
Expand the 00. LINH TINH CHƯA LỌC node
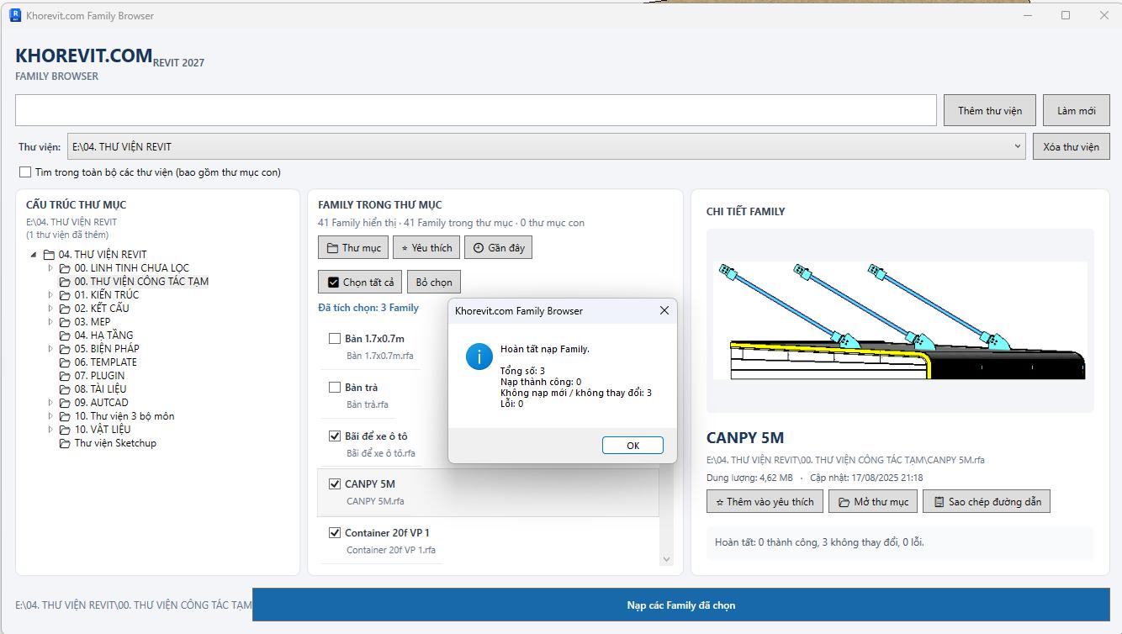[50, 268]
